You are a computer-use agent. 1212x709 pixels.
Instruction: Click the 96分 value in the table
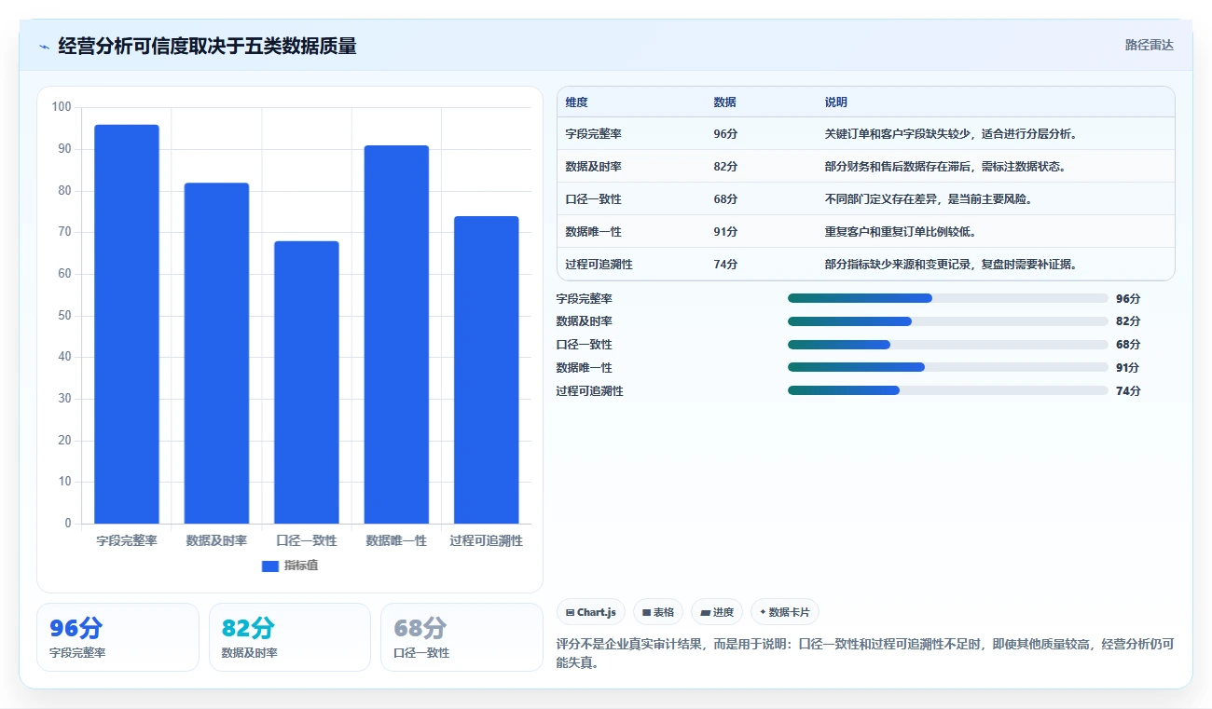(x=725, y=134)
